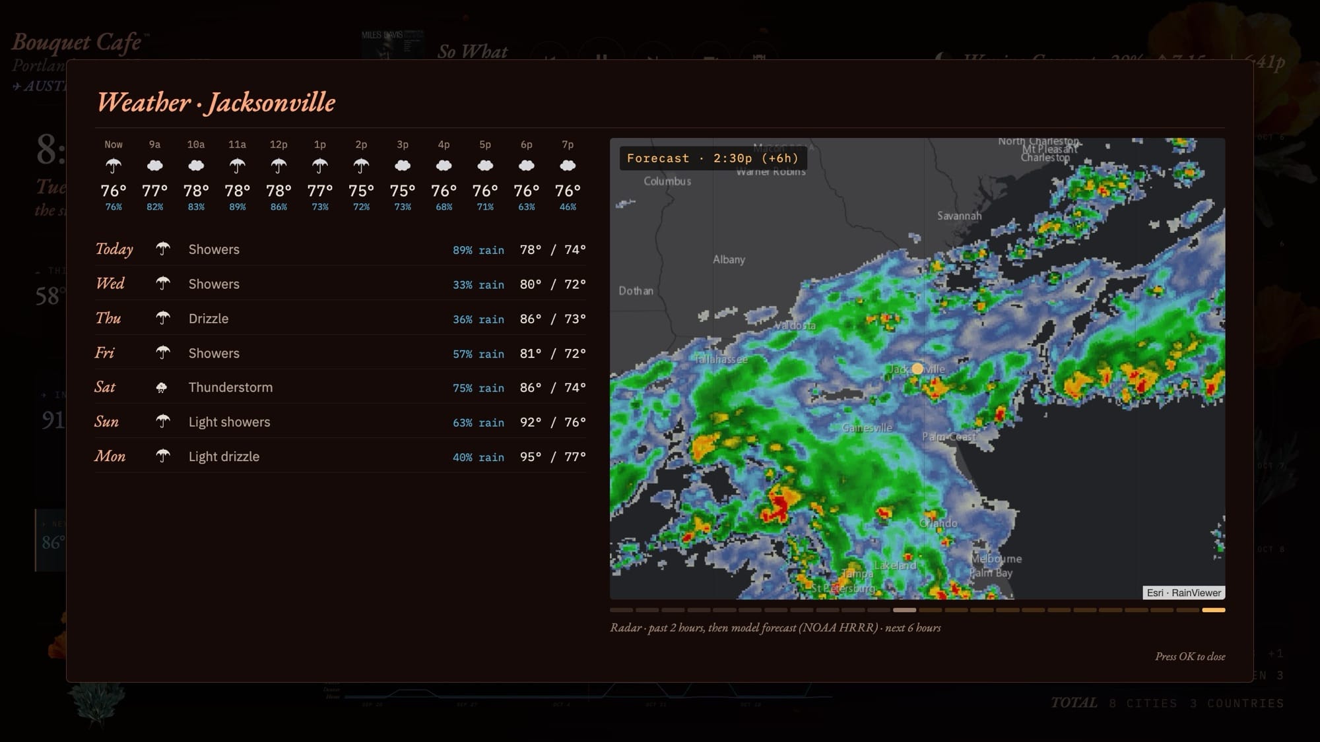This screenshot has width=1320, height=742.
Task: Click the cloud icon for 9a
Action: 154,166
